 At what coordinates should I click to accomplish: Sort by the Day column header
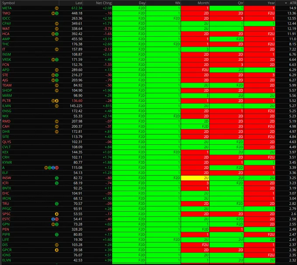point(142,3)
